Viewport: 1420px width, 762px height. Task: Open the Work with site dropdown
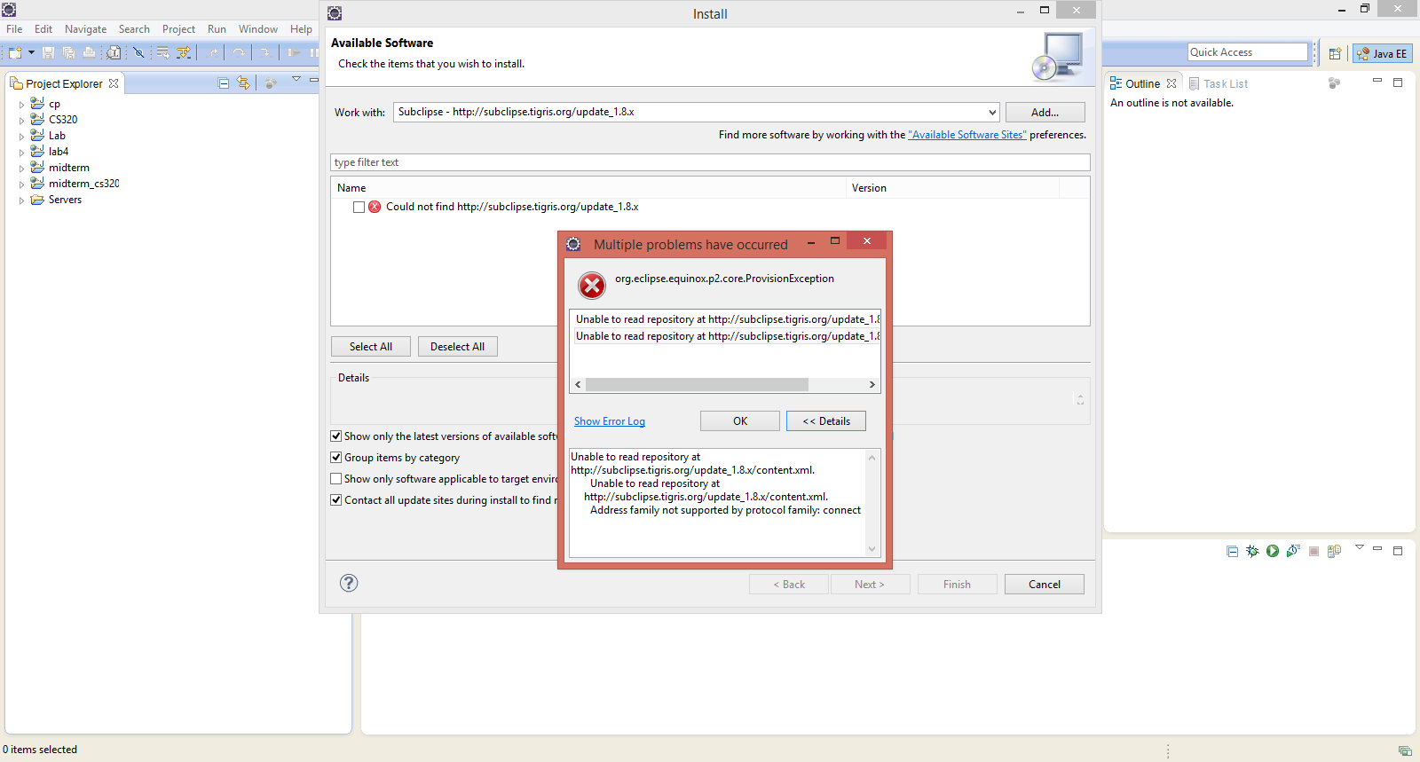pos(991,113)
